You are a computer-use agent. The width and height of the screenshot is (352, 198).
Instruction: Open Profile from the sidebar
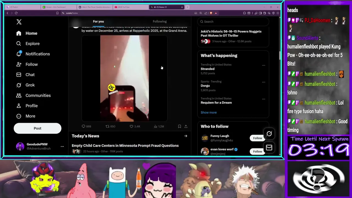[x=27, y=106]
